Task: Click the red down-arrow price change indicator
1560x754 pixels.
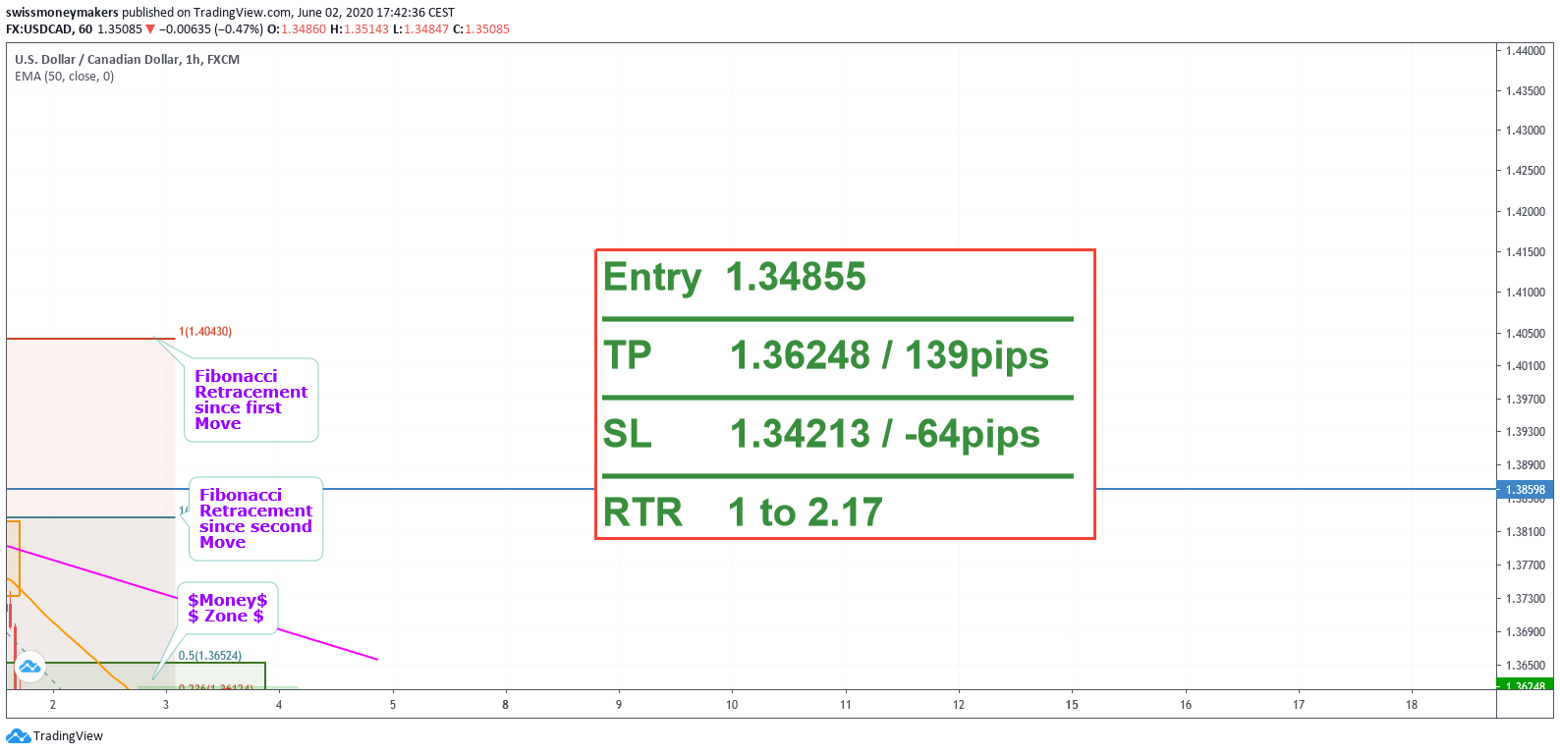Action: [150, 29]
